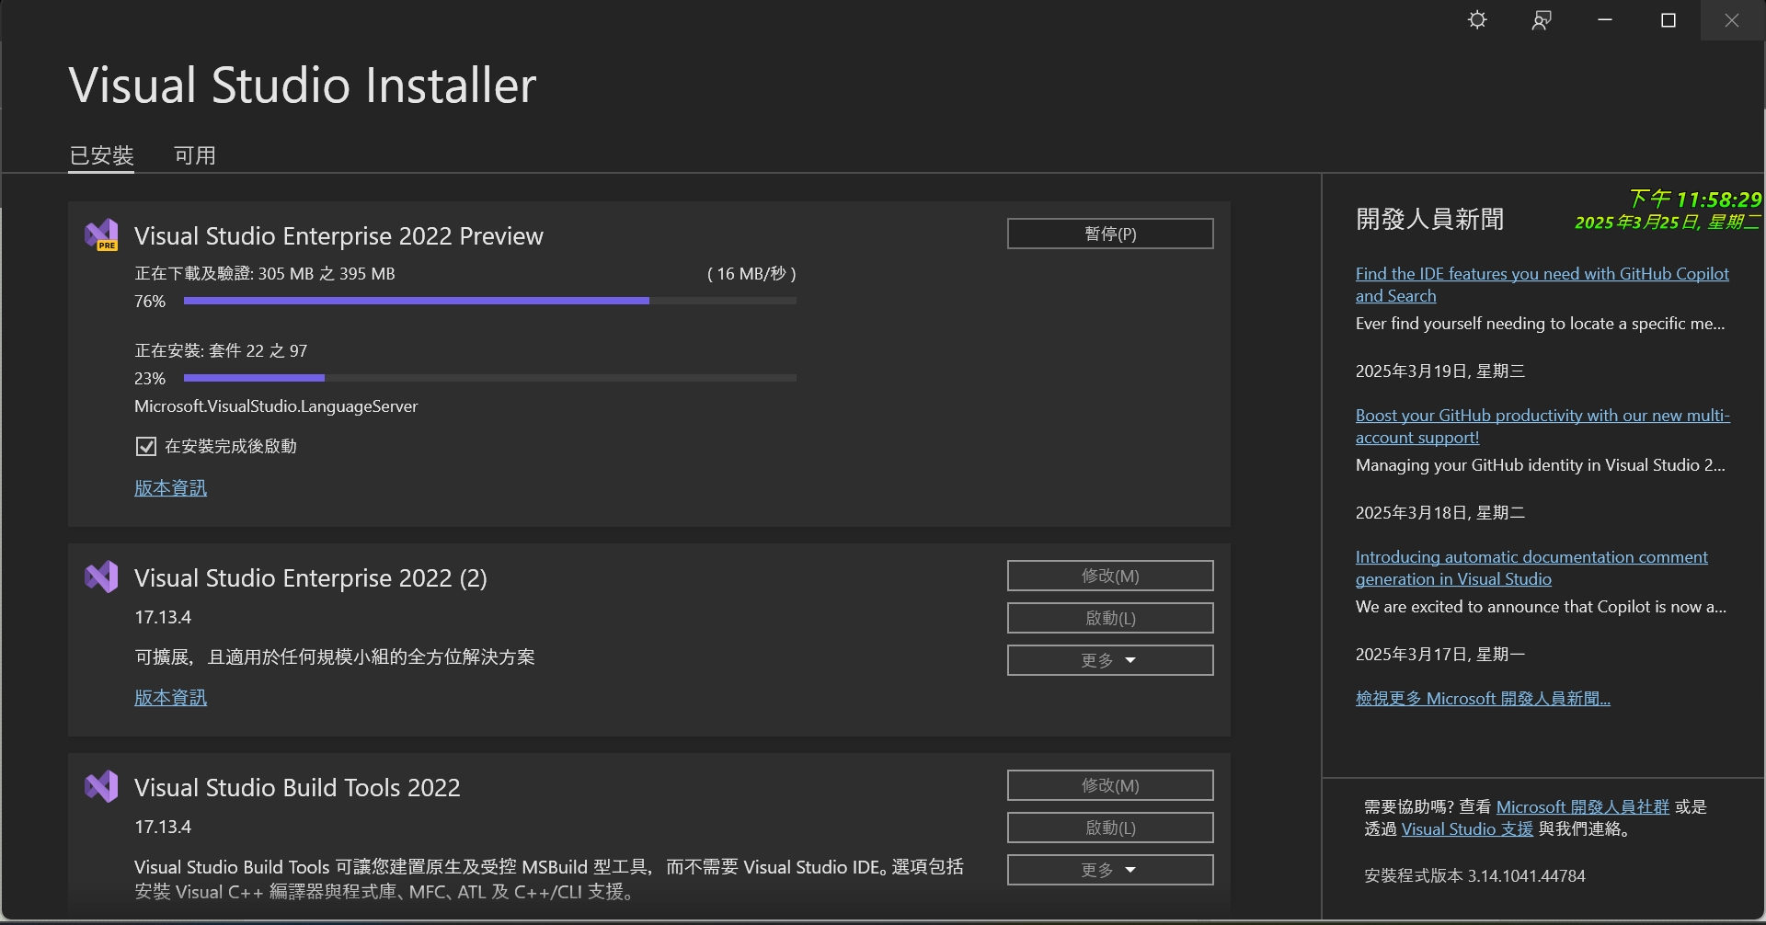Open 檢視更多 Microsoft 開發人員新聞 link
Screen dimensions: 1766x925
[1483, 699]
